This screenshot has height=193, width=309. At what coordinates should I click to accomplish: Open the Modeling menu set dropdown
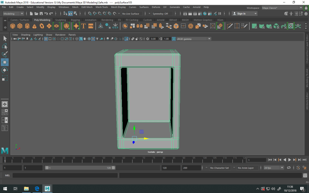13,13
